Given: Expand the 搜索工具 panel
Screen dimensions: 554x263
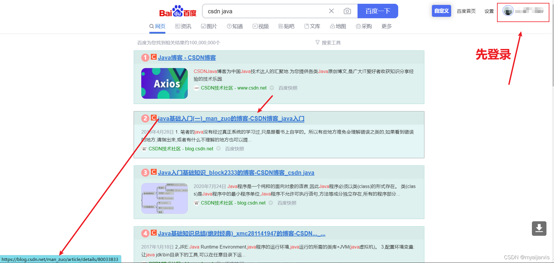Looking at the screenshot, I should click(x=330, y=42).
